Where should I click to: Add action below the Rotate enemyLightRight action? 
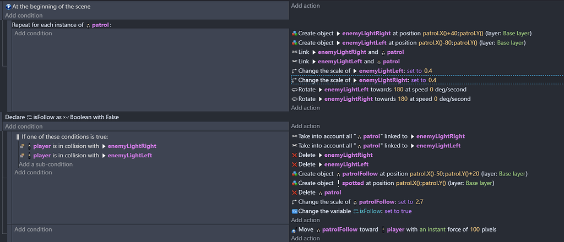[x=305, y=108]
